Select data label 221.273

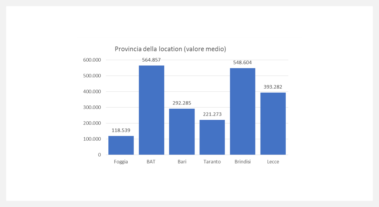coord(212,114)
